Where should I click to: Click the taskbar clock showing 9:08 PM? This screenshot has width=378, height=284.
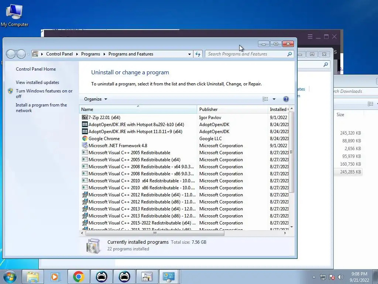pos(359,277)
